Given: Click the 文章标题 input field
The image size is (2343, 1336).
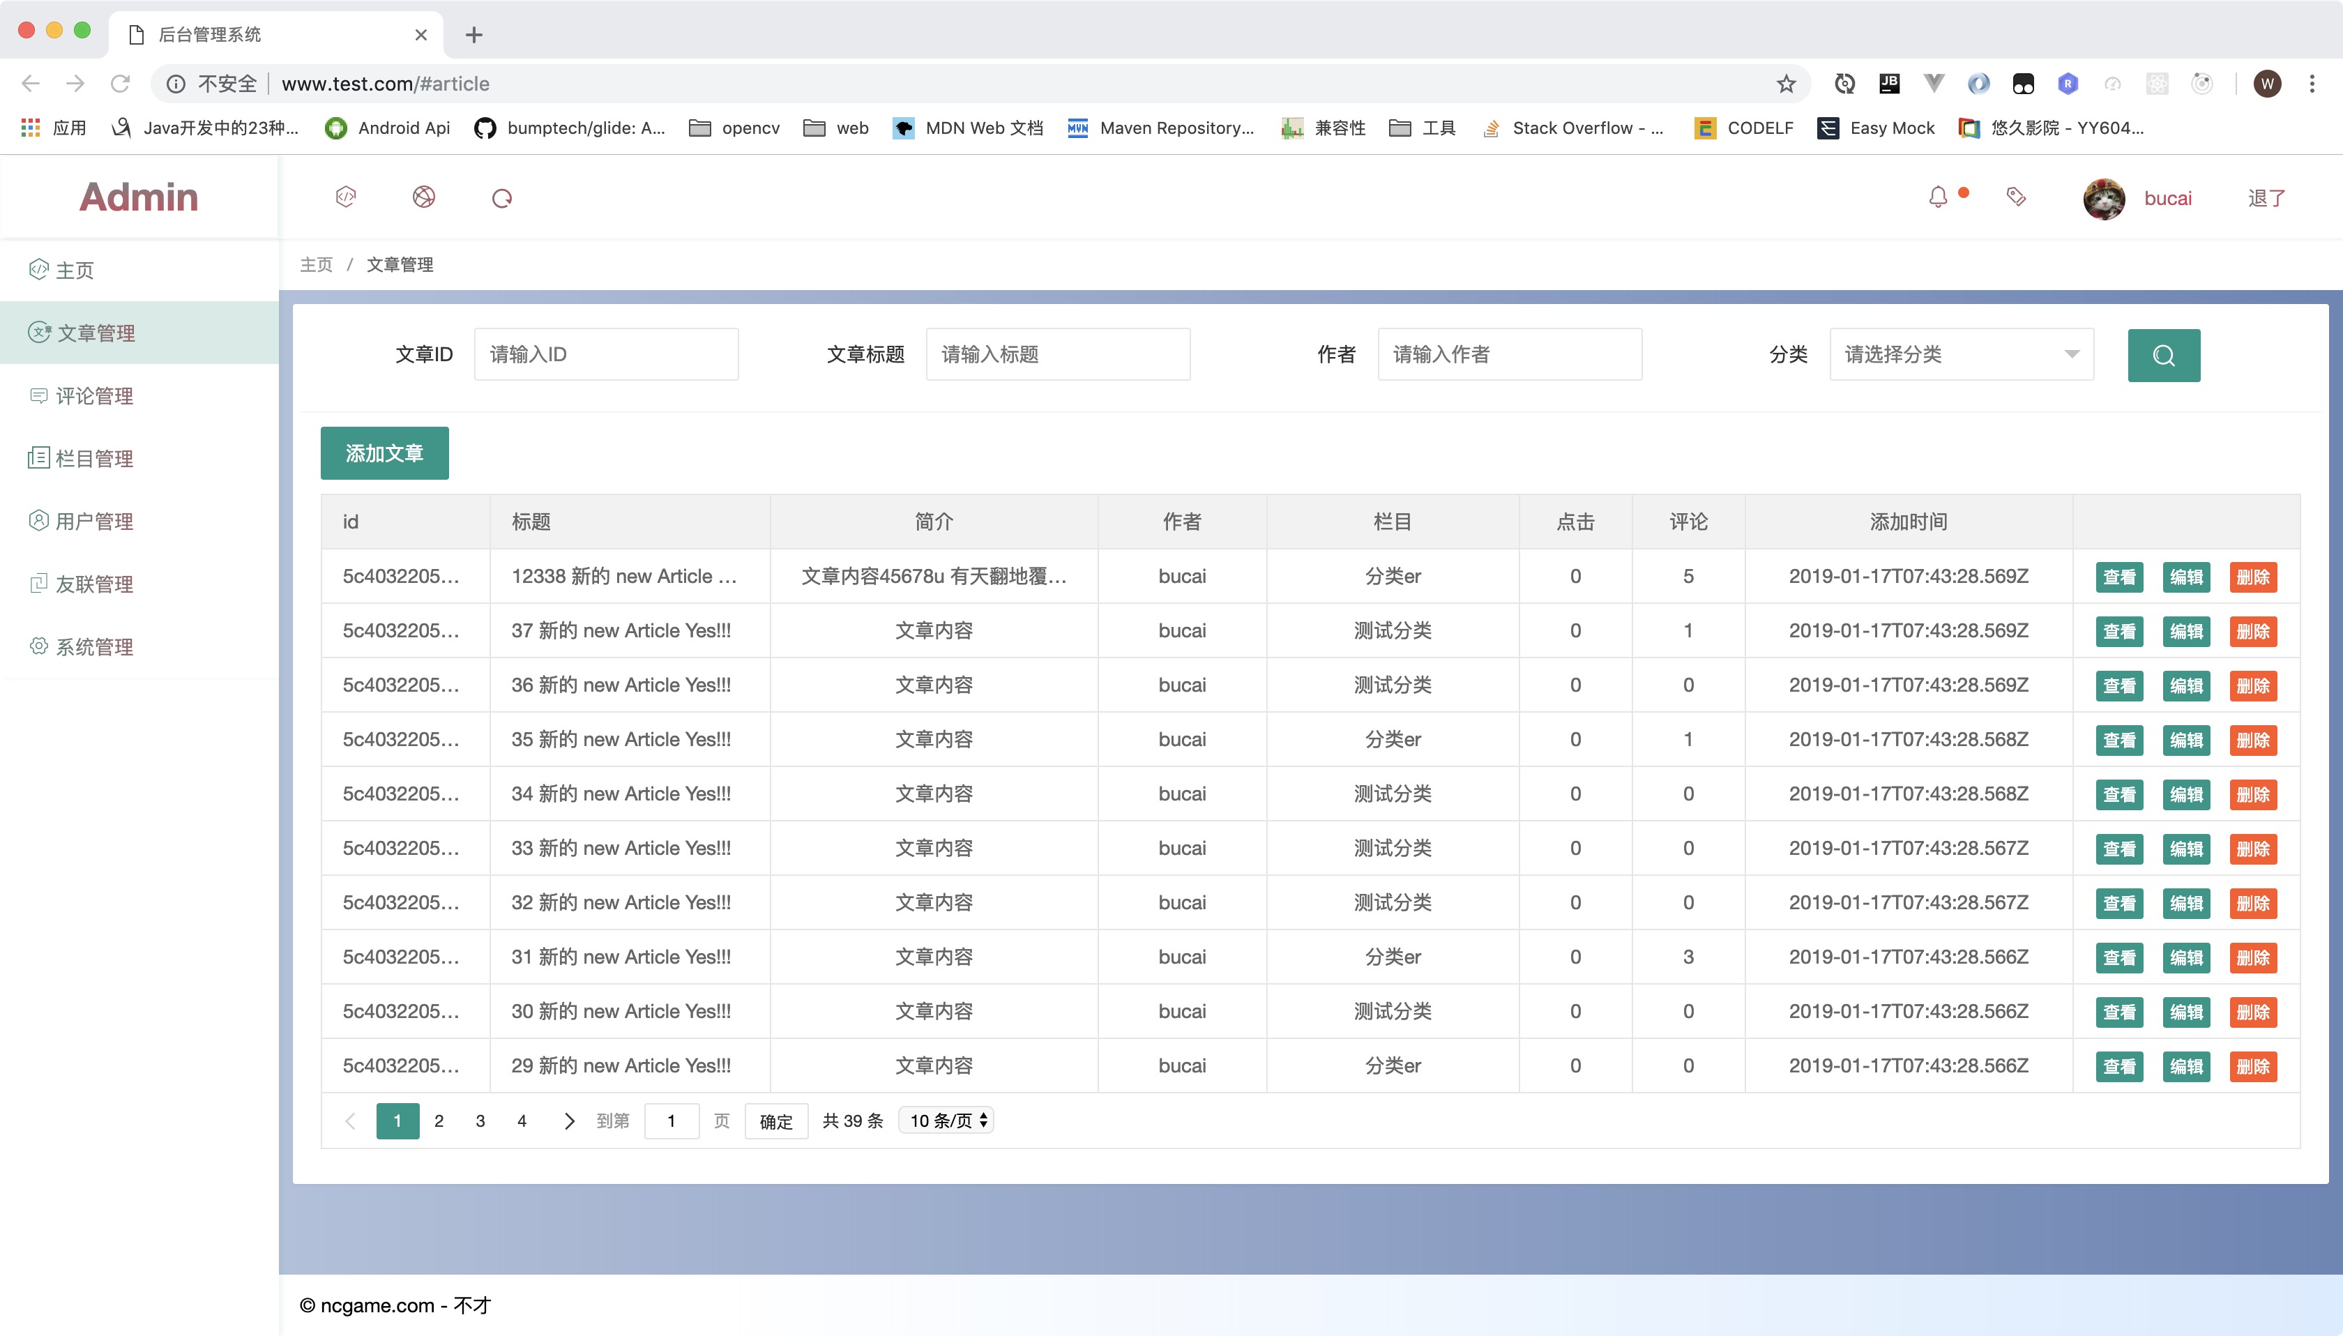Looking at the screenshot, I should coord(1057,354).
